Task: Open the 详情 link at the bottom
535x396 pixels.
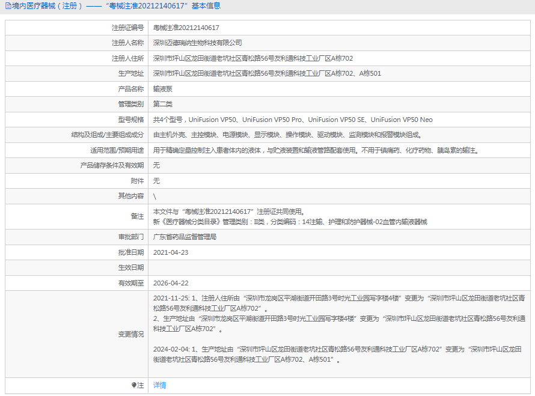Action: click(159, 385)
